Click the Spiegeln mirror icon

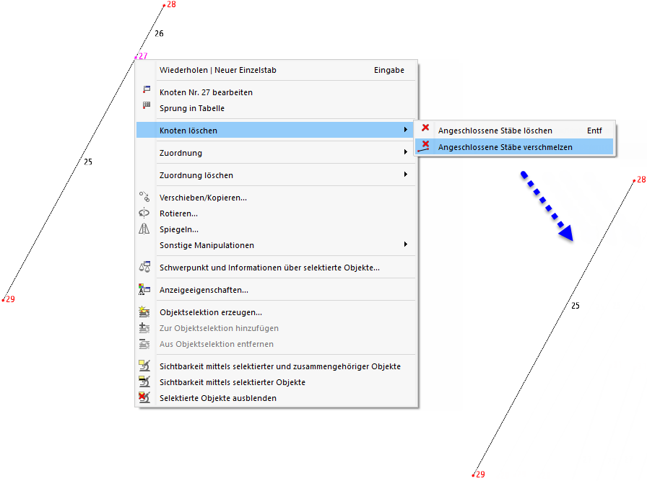click(144, 229)
